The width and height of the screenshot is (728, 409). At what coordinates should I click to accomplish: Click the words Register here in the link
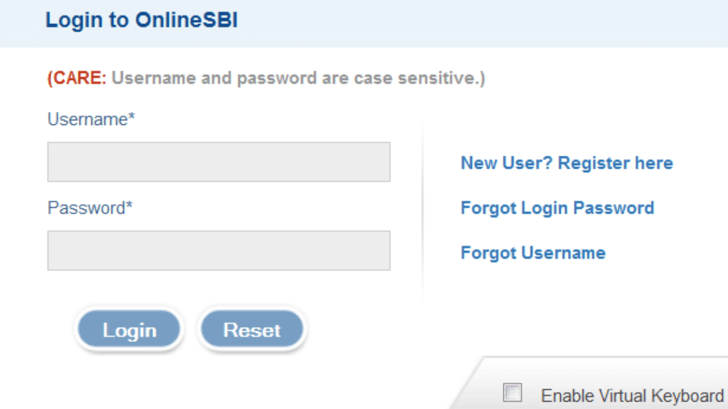615,163
